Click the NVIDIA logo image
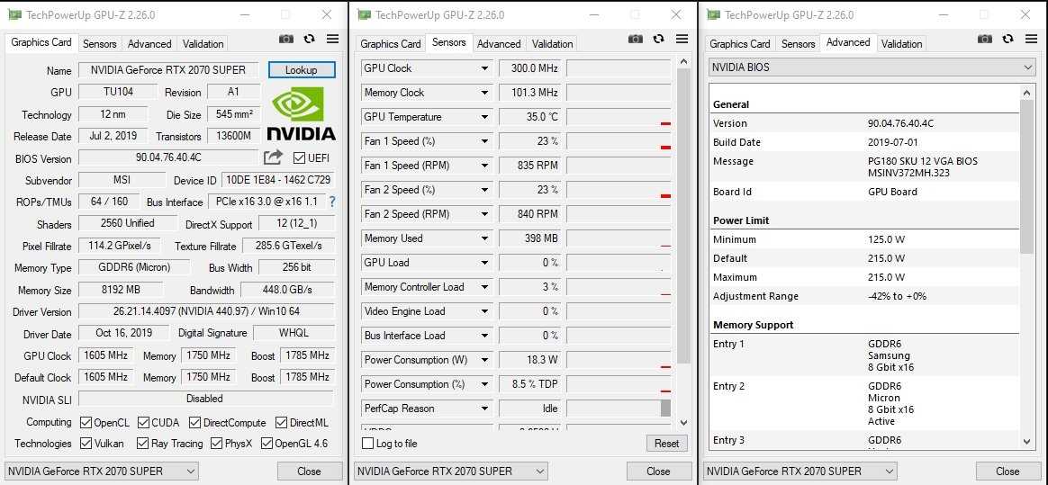The image size is (1048, 485). [301, 114]
